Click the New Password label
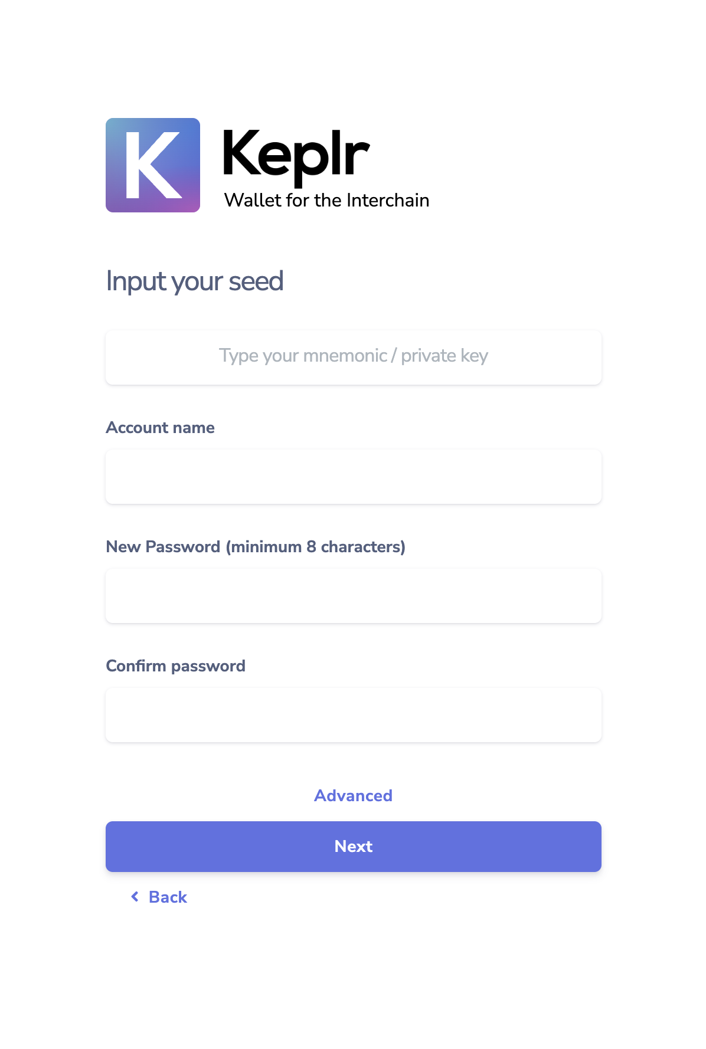This screenshot has height=1049, width=706. (256, 547)
